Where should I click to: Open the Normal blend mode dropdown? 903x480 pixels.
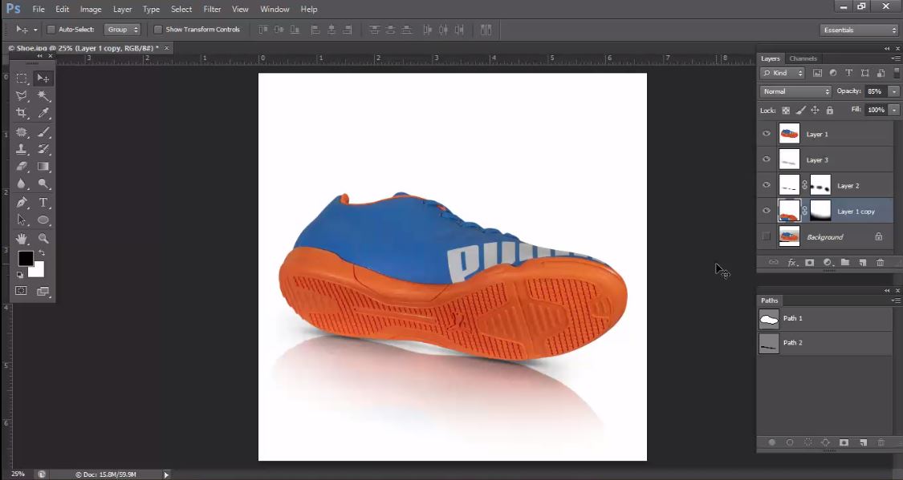point(796,91)
